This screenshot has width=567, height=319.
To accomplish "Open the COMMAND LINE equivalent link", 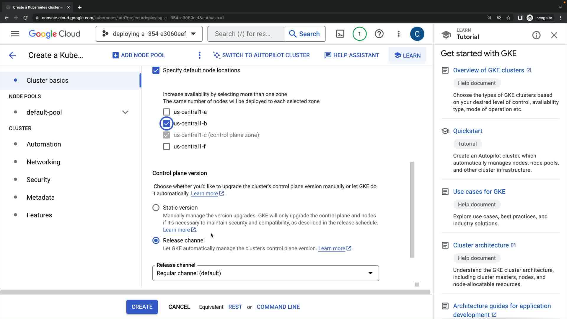I will click(278, 307).
